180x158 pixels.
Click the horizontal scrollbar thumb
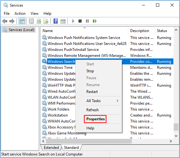(89, 141)
